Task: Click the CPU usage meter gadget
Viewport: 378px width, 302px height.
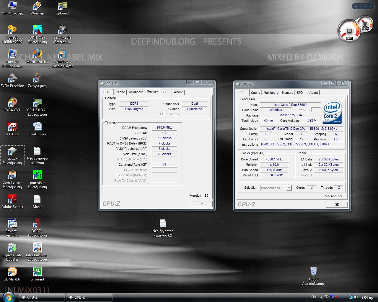Action: [349, 31]
